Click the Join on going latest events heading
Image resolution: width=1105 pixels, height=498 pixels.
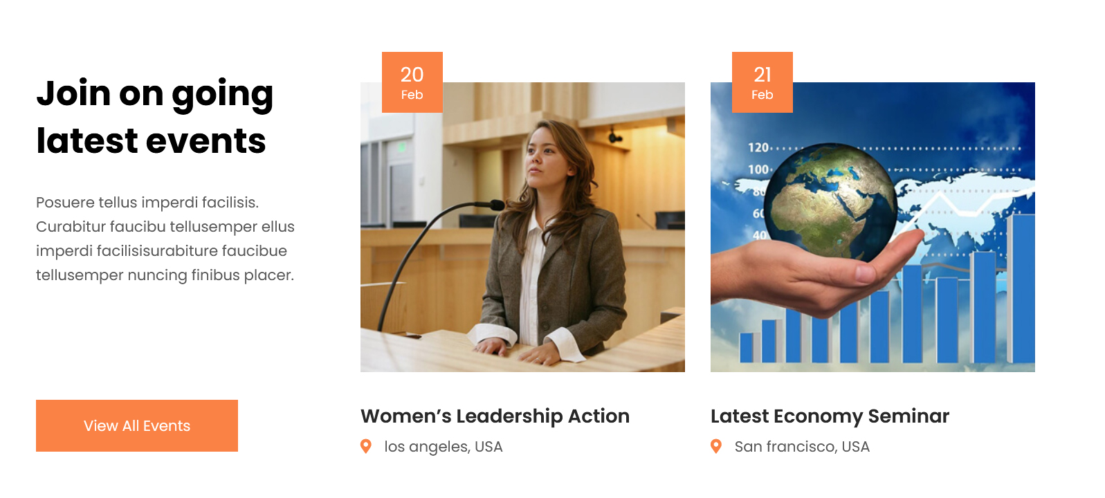[x=155, y=117]
